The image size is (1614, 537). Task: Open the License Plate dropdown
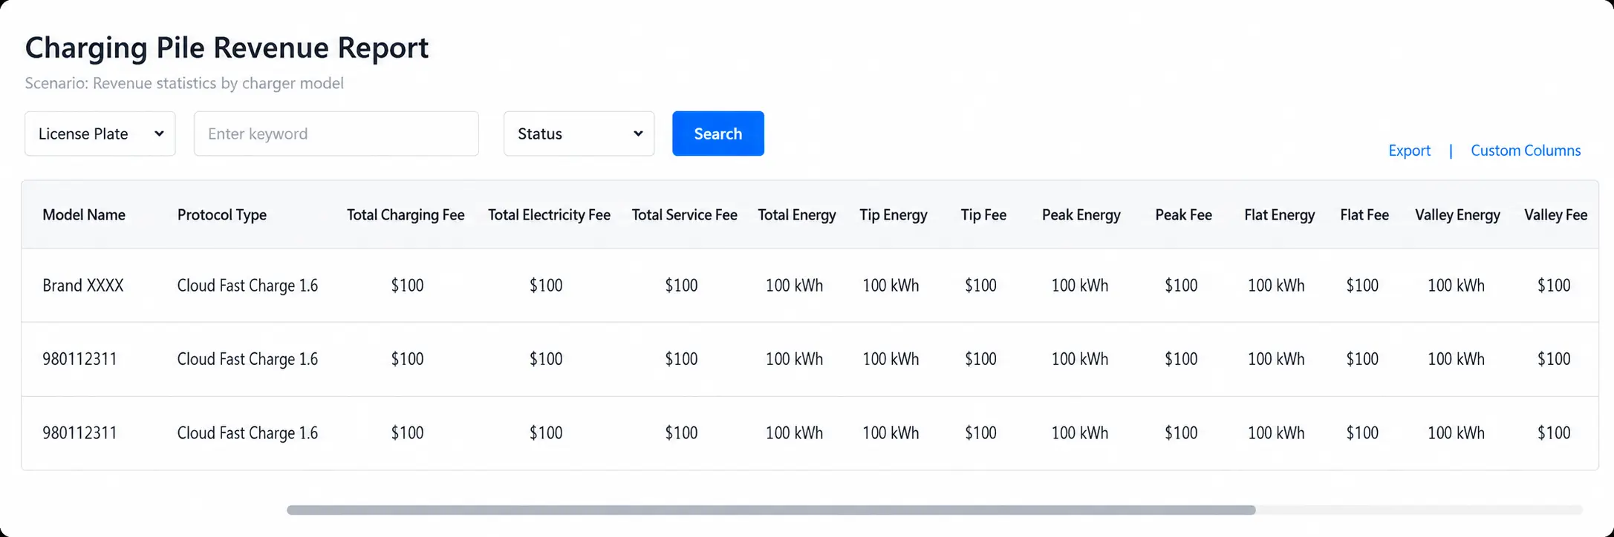100,134
